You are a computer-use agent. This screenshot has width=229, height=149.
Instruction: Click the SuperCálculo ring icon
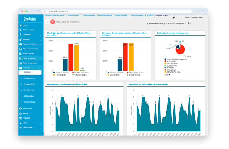21,109
